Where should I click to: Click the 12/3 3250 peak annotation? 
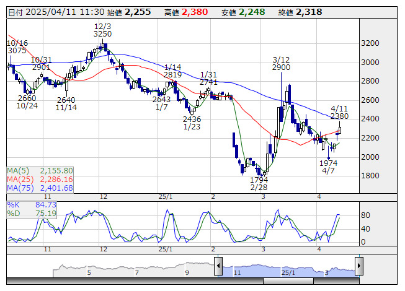click(x=102, y=30)
